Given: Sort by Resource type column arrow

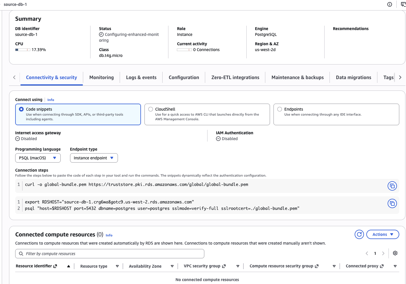Looking at the screenshot, I should click(x=117, y=266).
